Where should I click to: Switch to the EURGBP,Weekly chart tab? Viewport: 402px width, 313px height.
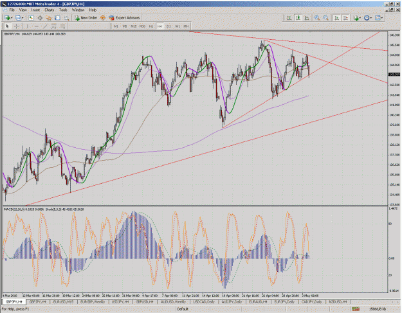92,302
